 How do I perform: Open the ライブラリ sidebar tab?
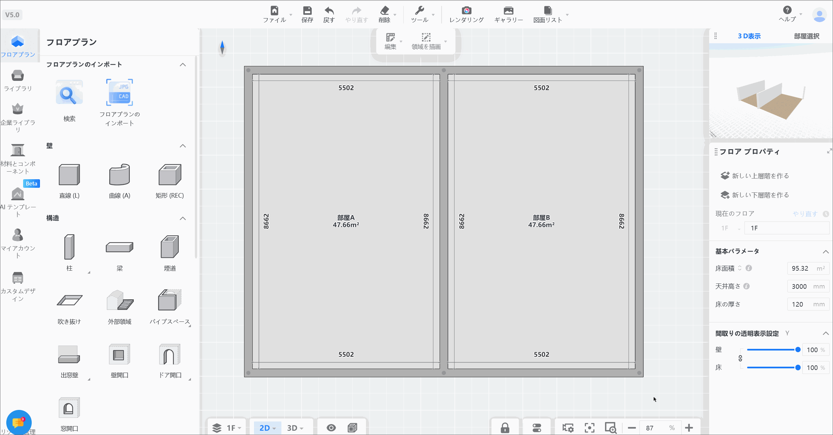[x=18, y=80]
